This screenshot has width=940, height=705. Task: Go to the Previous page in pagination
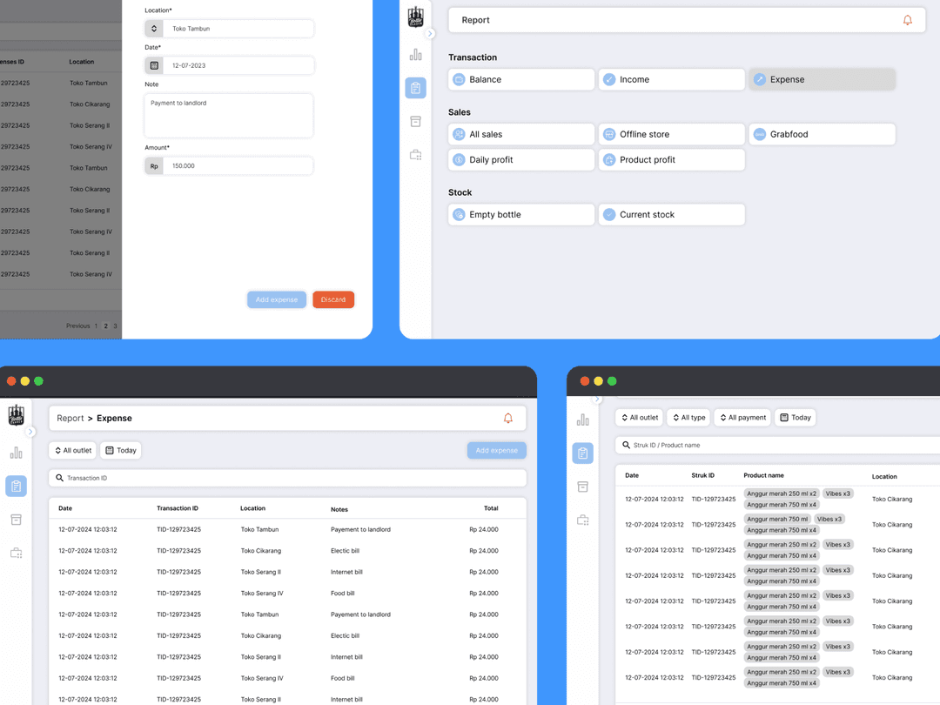[x=78, y=326]
